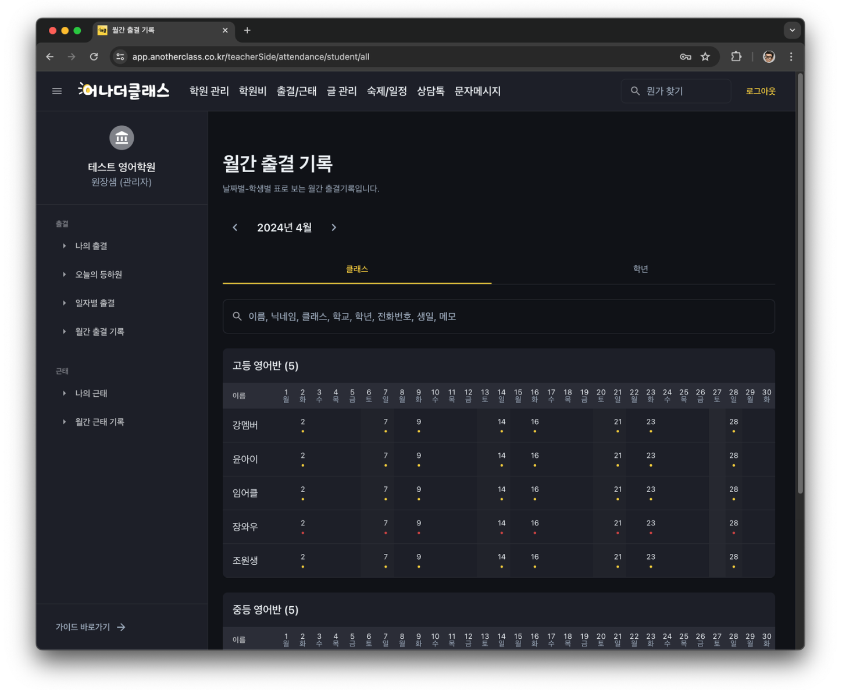Reload the page with refresh icon
Viewport: 842px width, 690px height.
pos(94,56)
